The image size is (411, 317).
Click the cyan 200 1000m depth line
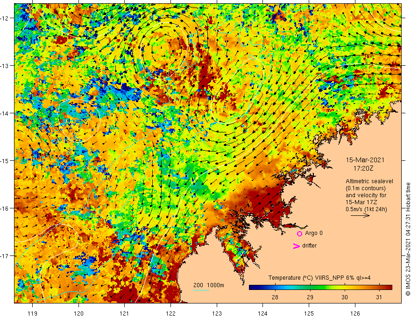coord(201,290)
